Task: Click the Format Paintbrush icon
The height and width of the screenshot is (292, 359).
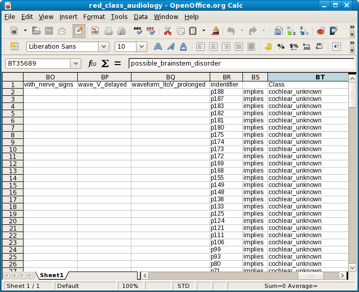Action: [x=216, y=31]
